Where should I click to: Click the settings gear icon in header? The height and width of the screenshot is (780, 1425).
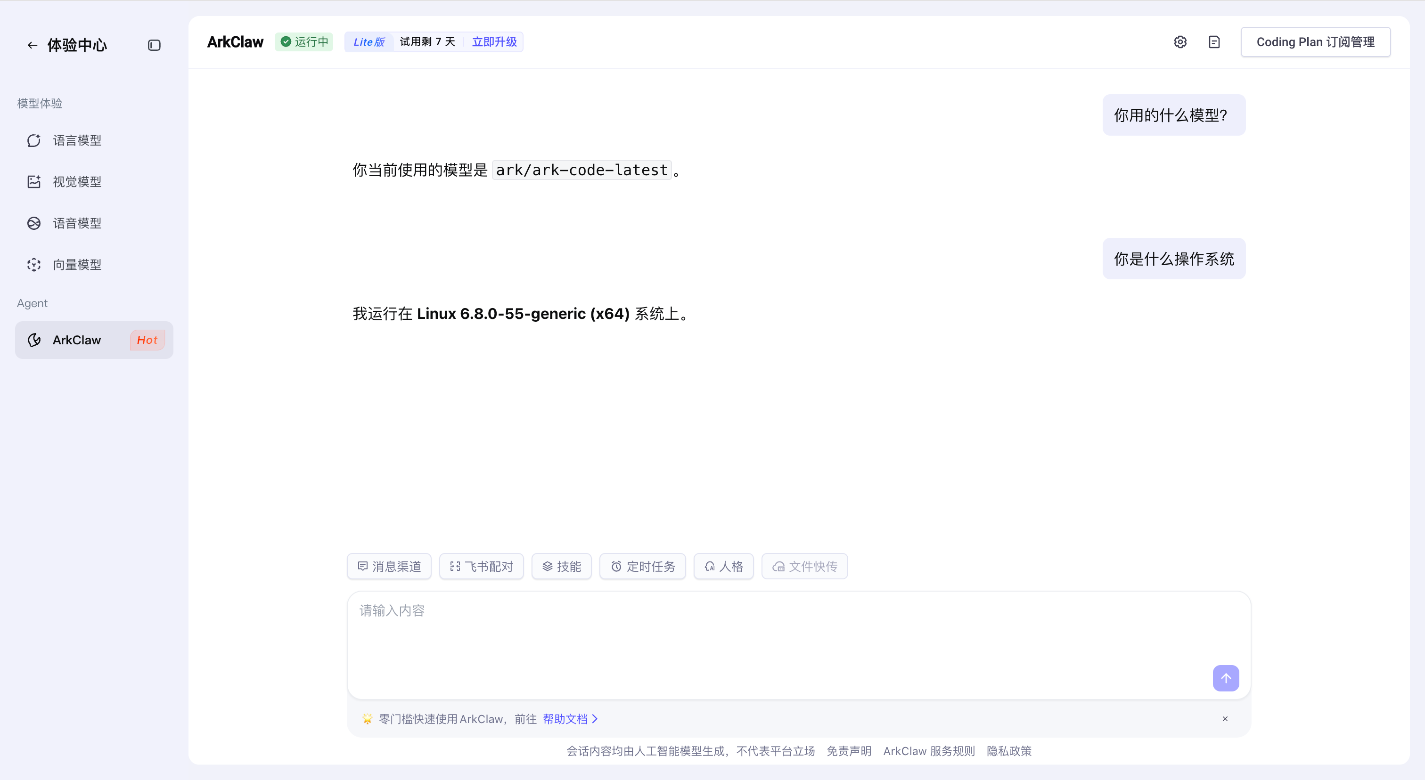pyautogui.click(x=1180, y=42)
